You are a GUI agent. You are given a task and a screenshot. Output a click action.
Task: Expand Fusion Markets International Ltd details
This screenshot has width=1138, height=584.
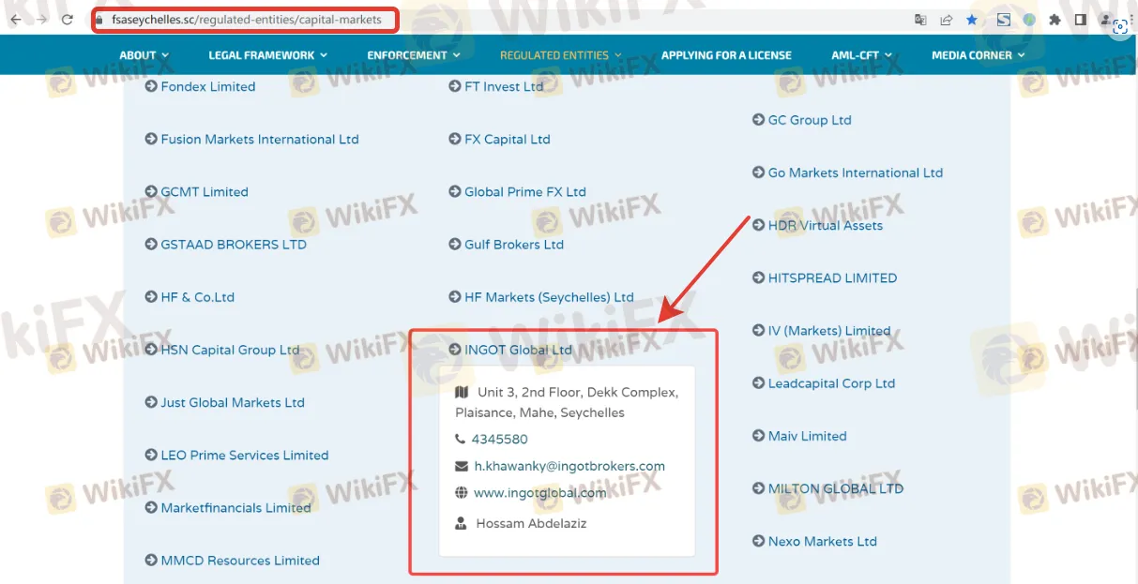coord(260,139)
